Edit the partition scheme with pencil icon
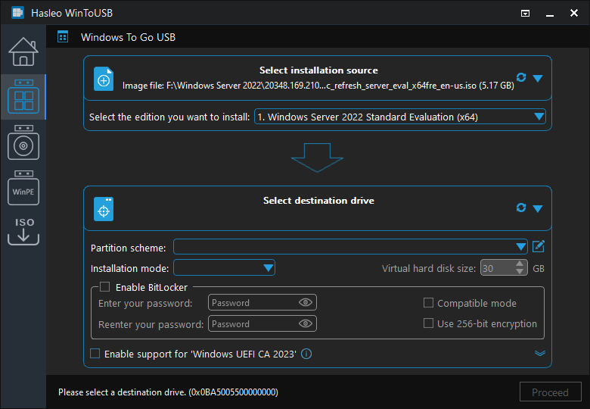 [x=539, y=247]
